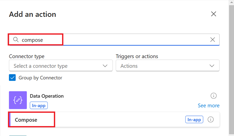Image resolution: width=234 pixels, height=136 pixels.
Task: Click the In-app badge in the Compose row
Action: pos(194,120)
